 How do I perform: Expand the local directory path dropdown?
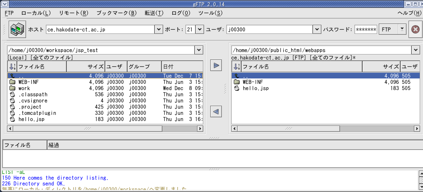pos(198,50)
